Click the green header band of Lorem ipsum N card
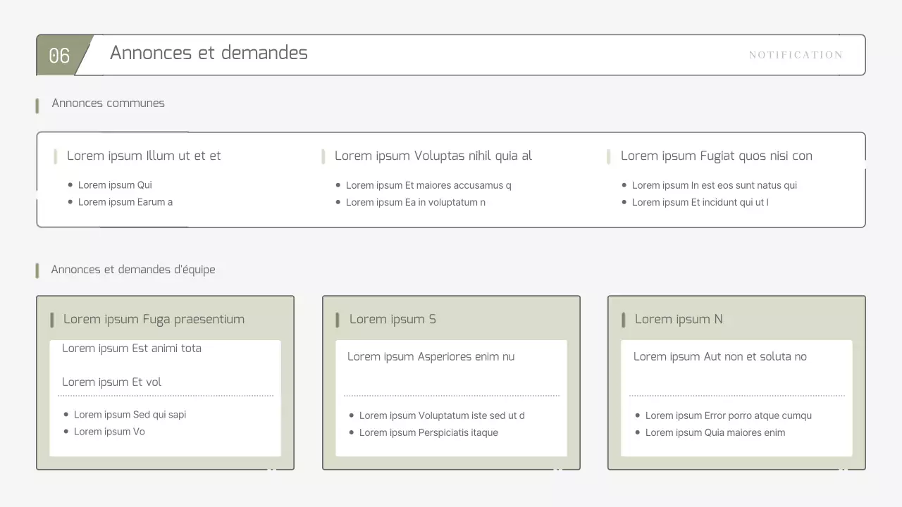This screenshot has width=902, height=507. point(736,315)
